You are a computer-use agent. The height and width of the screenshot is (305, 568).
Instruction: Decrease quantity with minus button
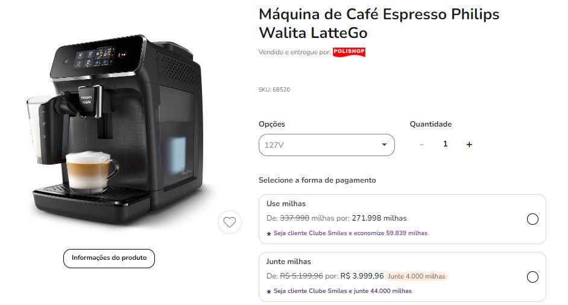[x=421, y=145]
